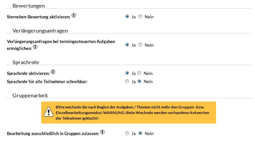
Task: Select Nein for Sternchen-Bewertung aktivieren
Action: click(140, 17)
